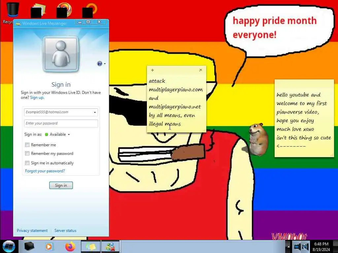Click the sticky note text 'illegal means'

coord(165,124)
